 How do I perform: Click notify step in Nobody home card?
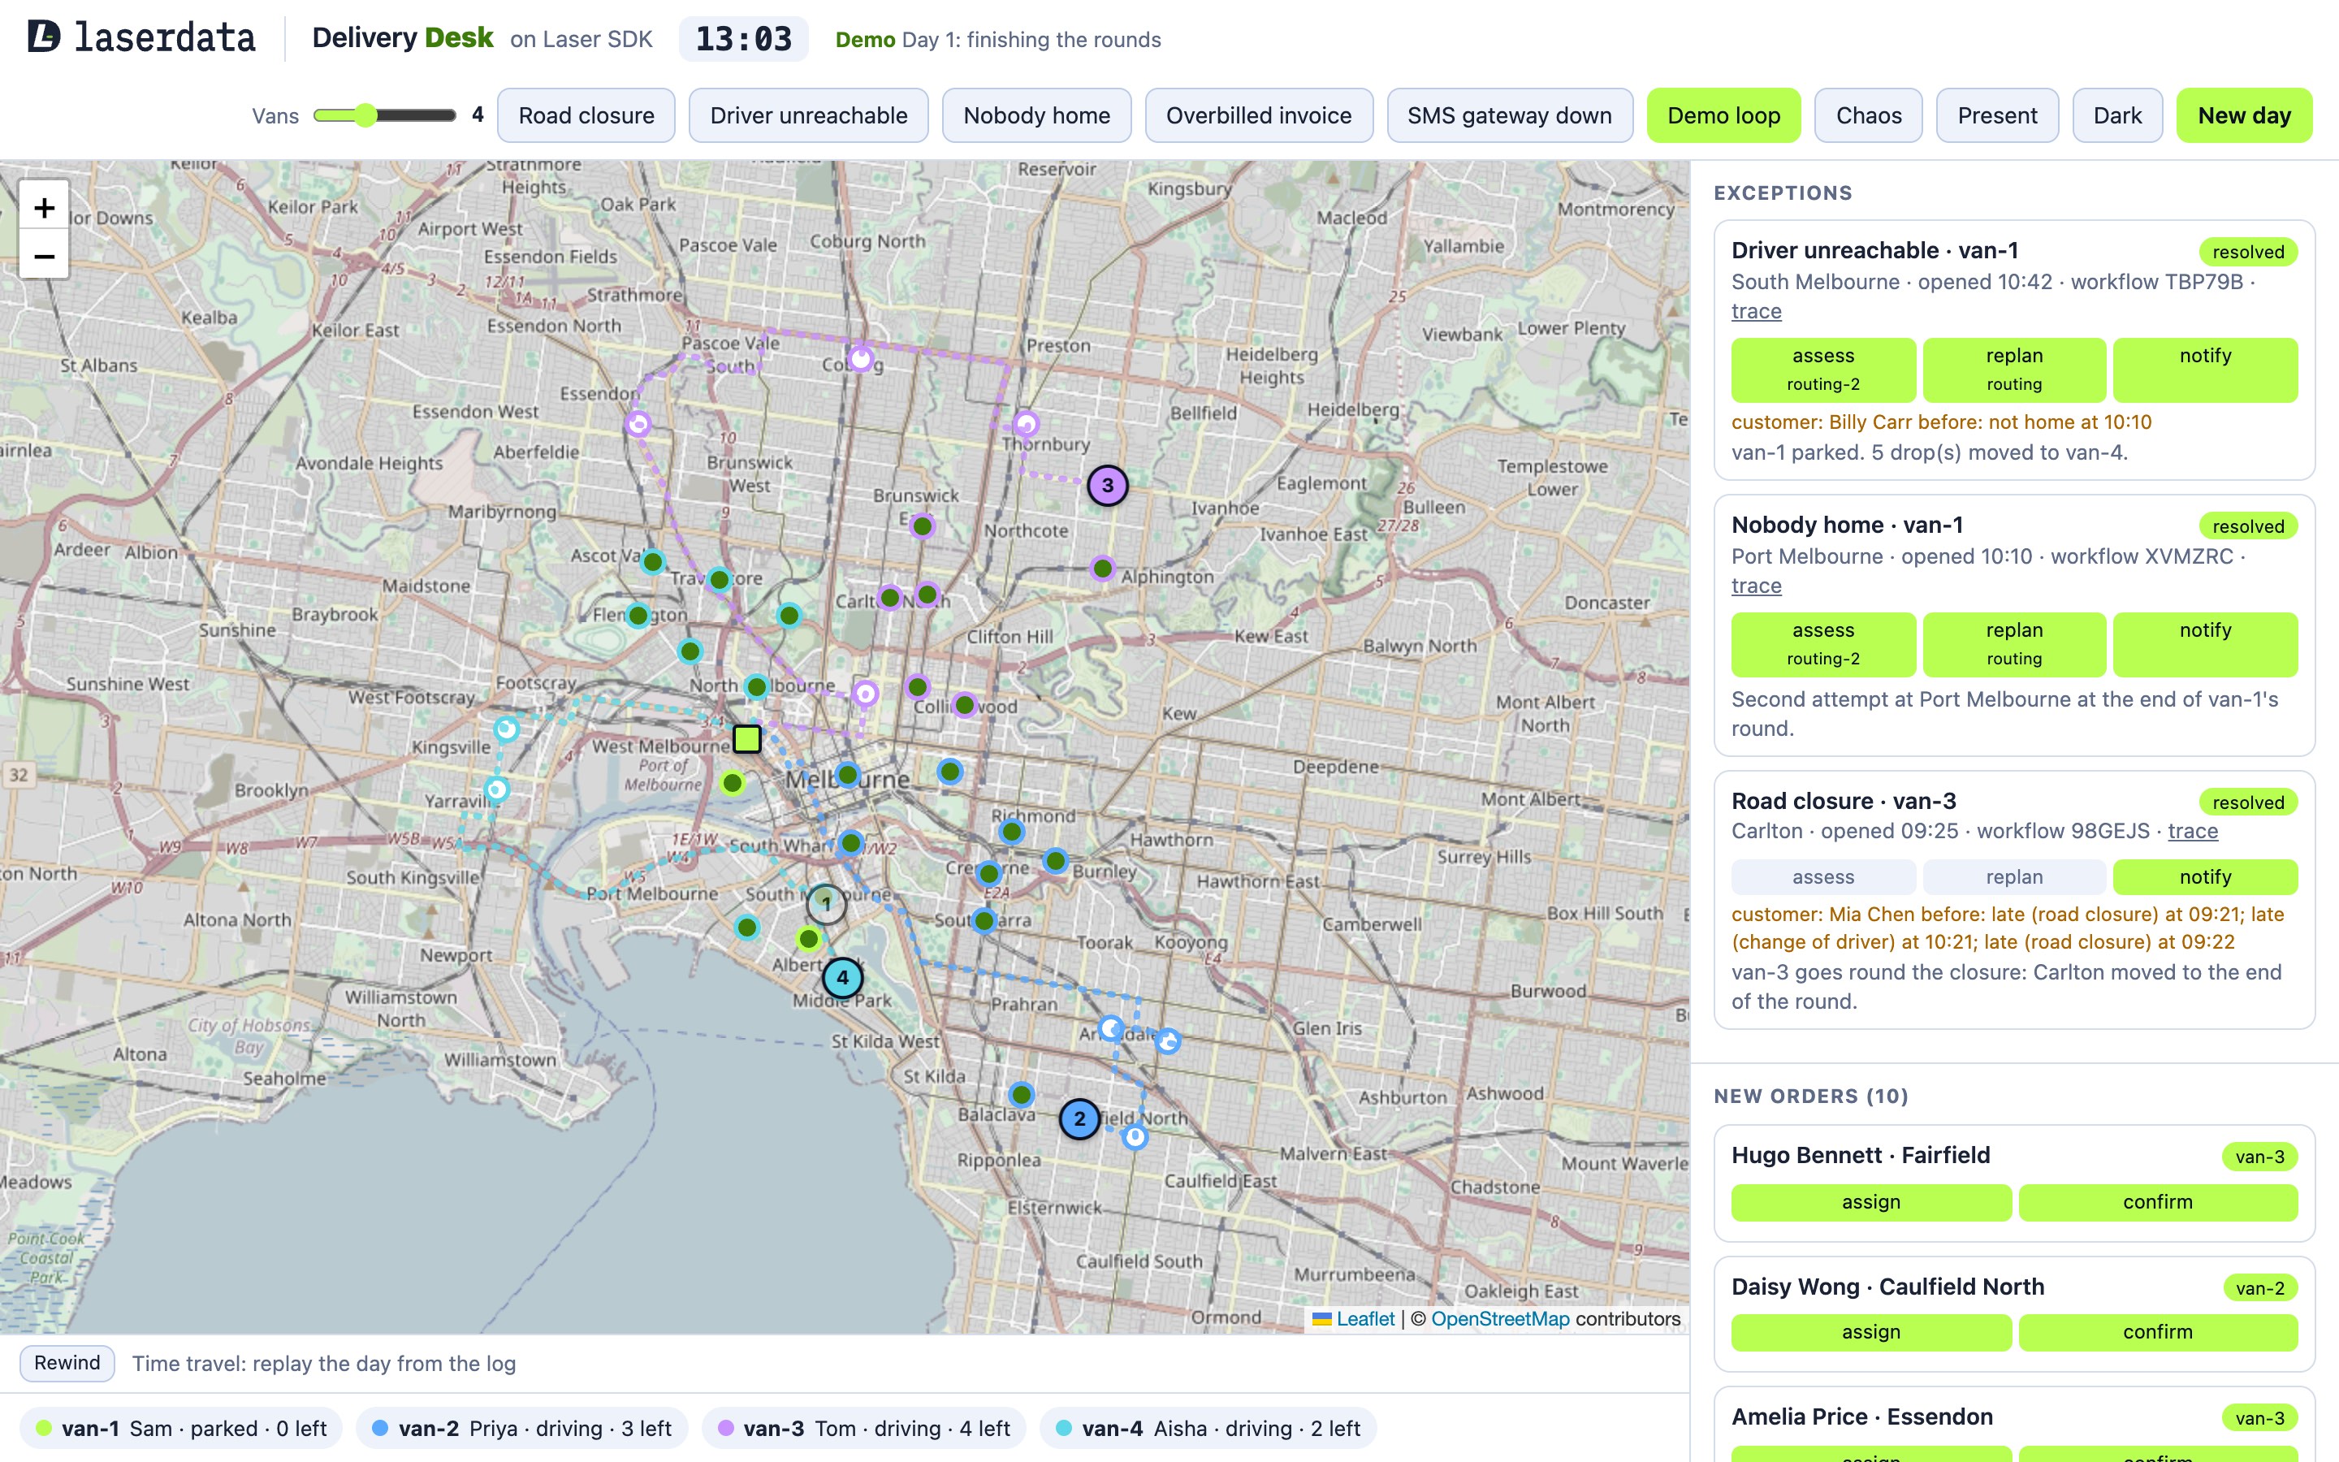point(2205,644)
